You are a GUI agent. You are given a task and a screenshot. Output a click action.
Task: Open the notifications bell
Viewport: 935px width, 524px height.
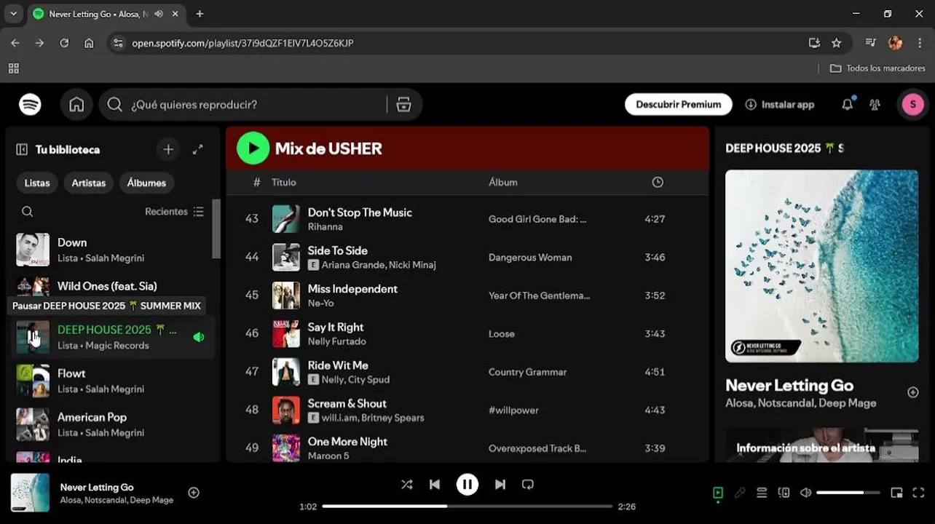(847, 105)
